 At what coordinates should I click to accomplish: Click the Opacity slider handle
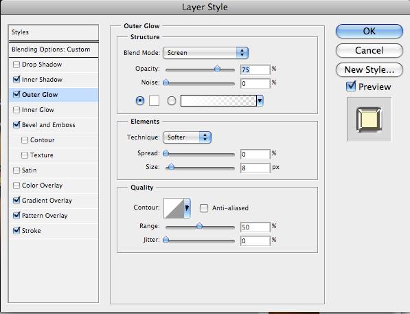[x=217, y=69]
